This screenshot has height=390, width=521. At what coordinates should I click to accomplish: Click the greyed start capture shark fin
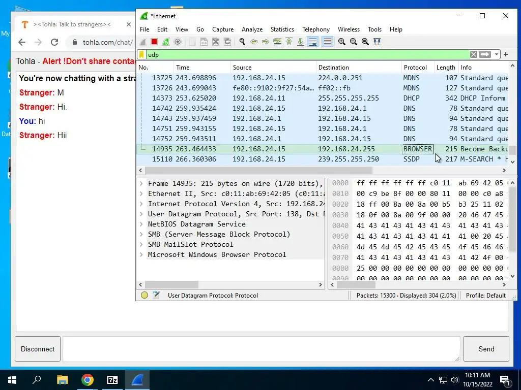[x=142, y=42]
